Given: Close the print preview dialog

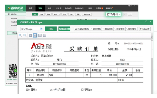Looking at the screenshot, I should tap(150, 21).
